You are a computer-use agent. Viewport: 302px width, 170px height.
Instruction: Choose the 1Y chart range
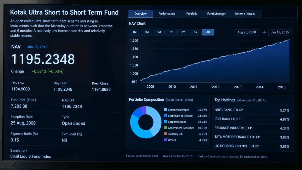coord(171,32)
